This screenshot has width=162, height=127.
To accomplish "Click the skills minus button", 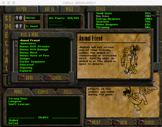I will [157, 15].
